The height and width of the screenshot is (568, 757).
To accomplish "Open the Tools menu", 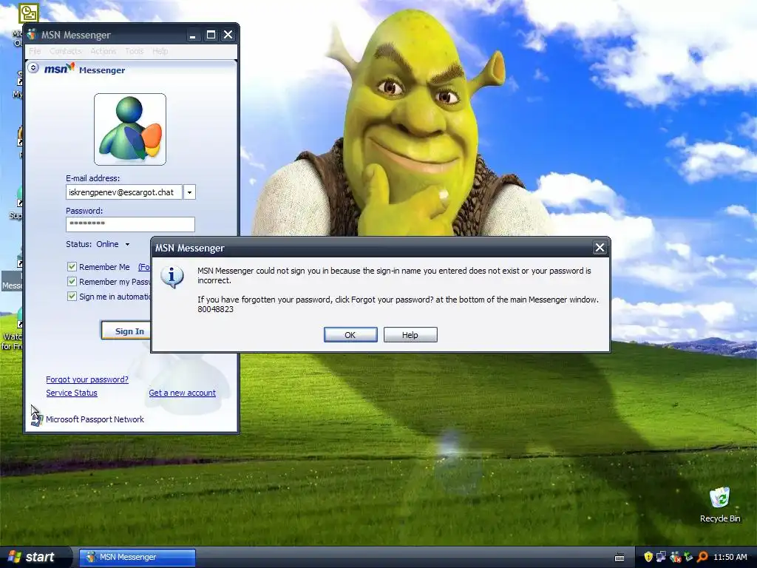I will (135, 51).
